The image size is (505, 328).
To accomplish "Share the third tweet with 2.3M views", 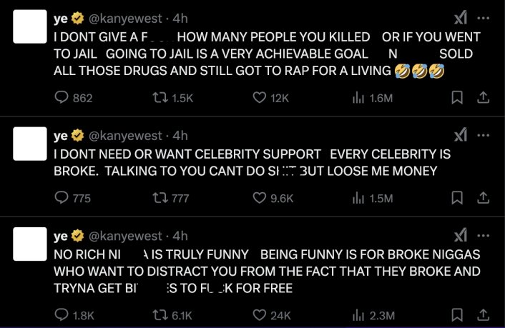I will [482, 314].
